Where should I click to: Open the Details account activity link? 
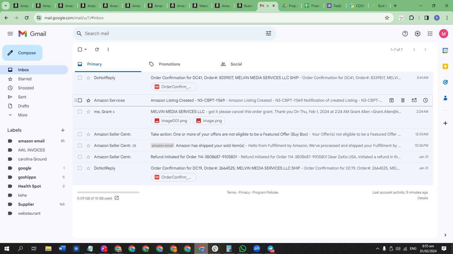point(423,198)
